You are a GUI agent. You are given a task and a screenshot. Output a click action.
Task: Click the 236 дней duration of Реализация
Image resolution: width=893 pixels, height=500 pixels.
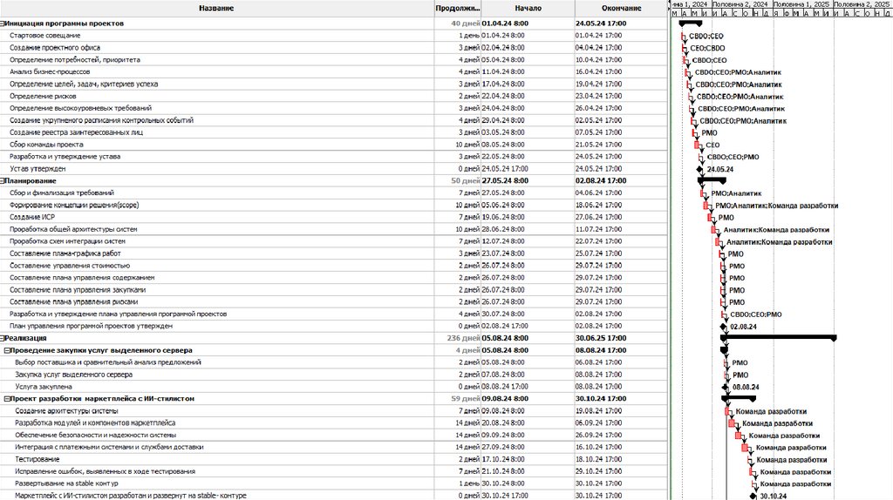click(x=463, y=339)
